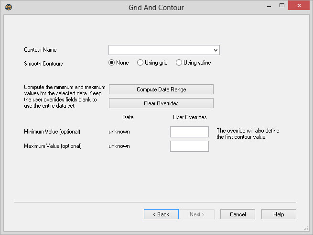Choose the Using grid smoothing option
The height and width of the screenshot is (235, 313).
click(140, 63)
